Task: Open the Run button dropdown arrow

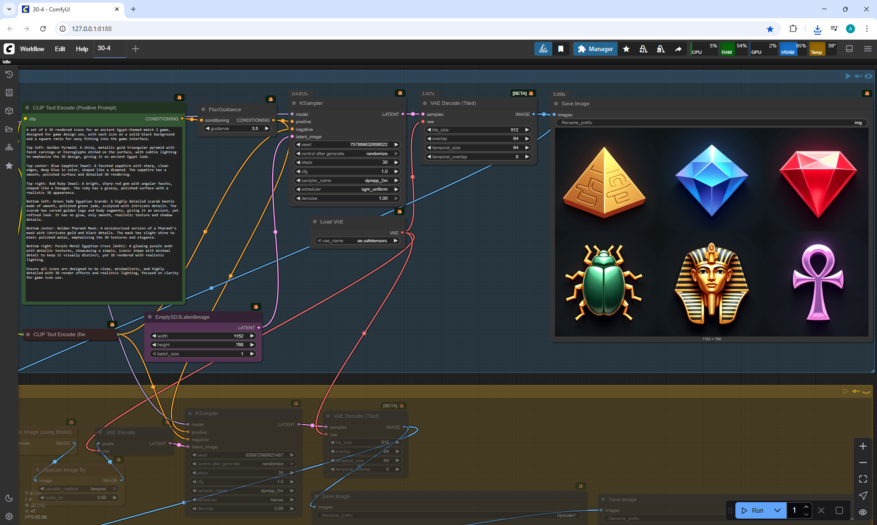Action: click(777, 510)
